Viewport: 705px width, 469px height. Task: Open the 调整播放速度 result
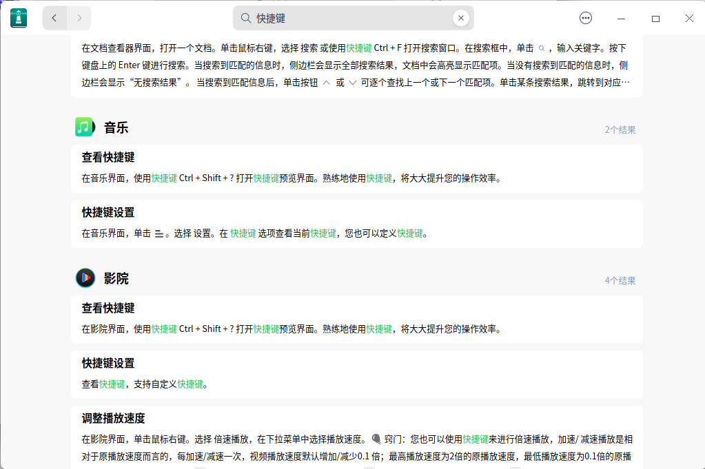coord(356,437)
